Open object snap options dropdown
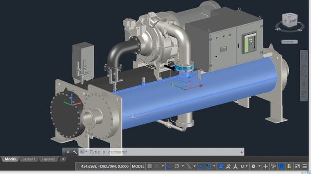Image resolution: width=311 pixels, height=174 pixels. point(214,166)
